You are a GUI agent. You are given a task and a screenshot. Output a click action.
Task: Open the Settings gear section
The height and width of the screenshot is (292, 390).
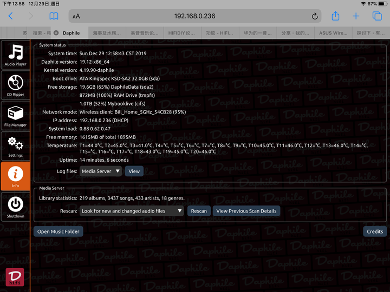point(15,146)
